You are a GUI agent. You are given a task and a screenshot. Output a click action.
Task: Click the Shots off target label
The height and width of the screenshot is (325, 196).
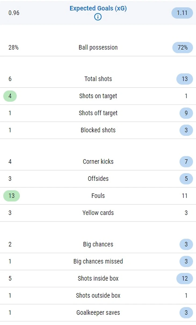click(x=98, y=113)
